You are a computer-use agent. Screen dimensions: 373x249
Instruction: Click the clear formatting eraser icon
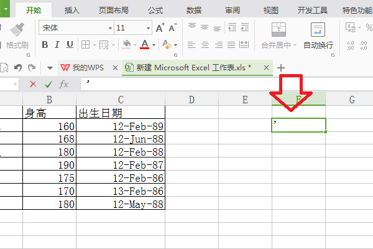point(167,45)
